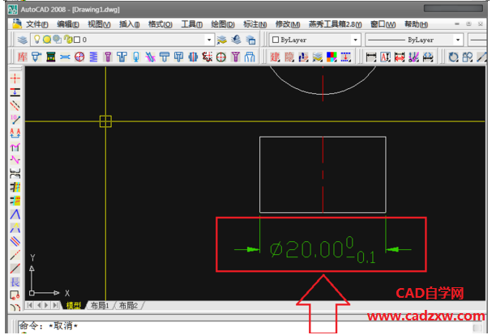Click the red parallel dashed lines icon

15,106
